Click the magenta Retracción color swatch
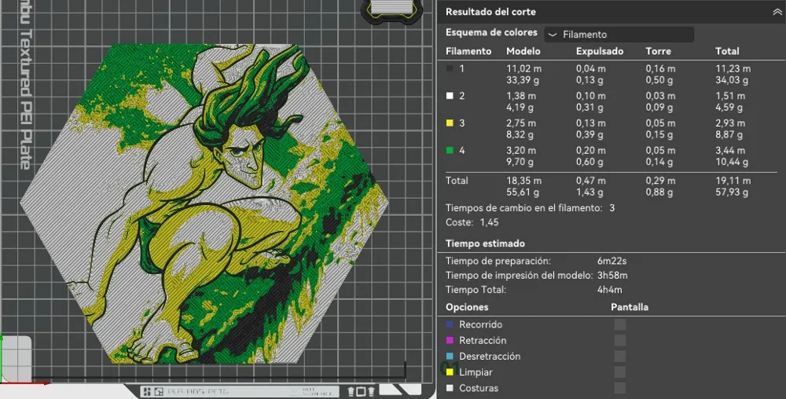The image size is (786, 399). (x=450, y=340)
